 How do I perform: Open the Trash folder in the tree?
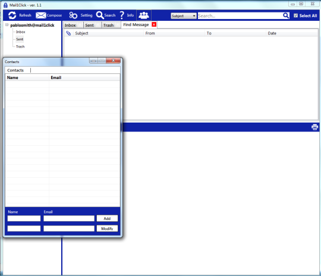(x=20, y=46)
